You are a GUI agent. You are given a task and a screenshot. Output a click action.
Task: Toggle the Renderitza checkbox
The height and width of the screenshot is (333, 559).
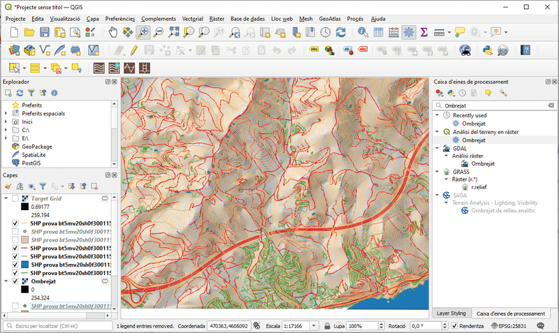[x=455, y=326]
